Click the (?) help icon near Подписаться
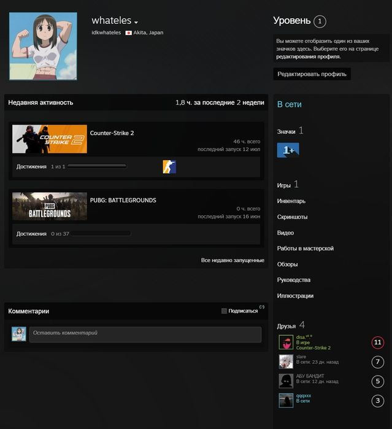The height and width of the screenshot is (429, 392). (262, 307)
